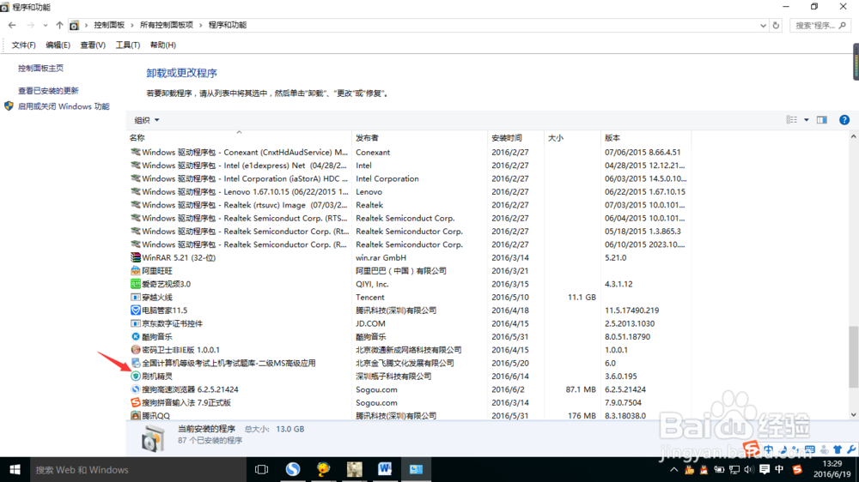
Task: Expand the chevron after 控制面板 in breadcrumb
Action: click(x=131, y=25)
